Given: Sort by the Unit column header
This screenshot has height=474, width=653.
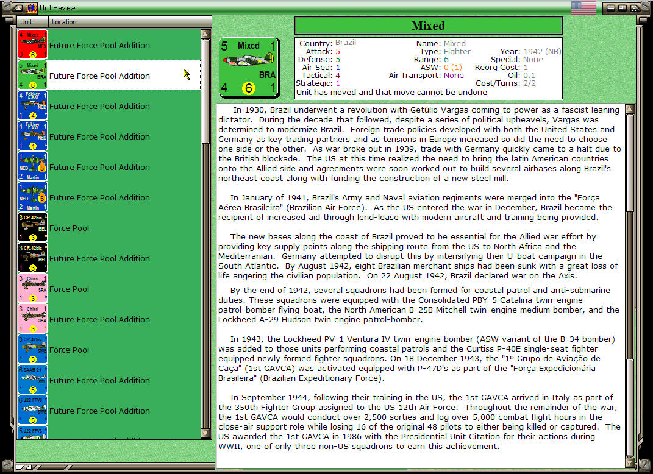Looking at the screenshot, I should (32, 22).
